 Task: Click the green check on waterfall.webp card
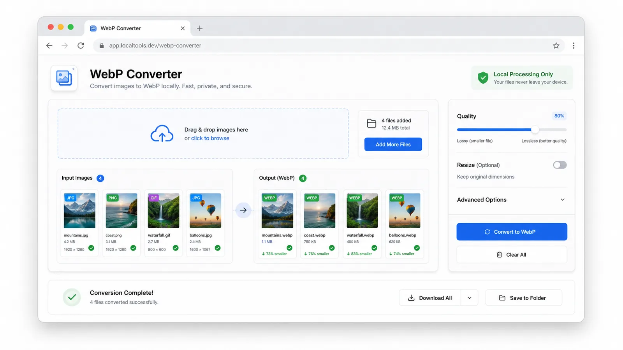pos(374,248)
